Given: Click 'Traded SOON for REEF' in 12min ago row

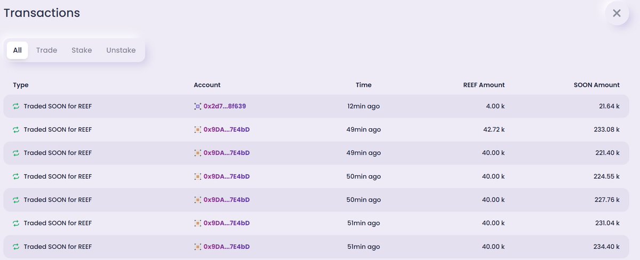Looking at the screenshot, I should tap(58, 106).
